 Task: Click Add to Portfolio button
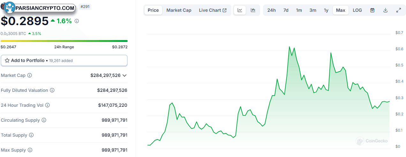[64, 60]
